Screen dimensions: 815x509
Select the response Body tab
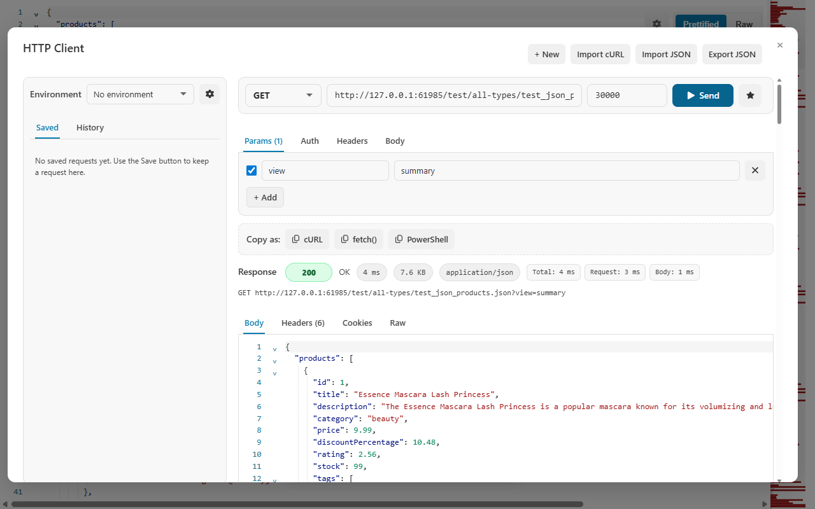pyautogui.click(x=254, y=323)
